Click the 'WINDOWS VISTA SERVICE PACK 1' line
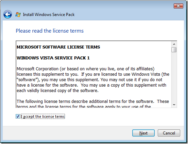The image size is (188, 144). pos(53,58)
